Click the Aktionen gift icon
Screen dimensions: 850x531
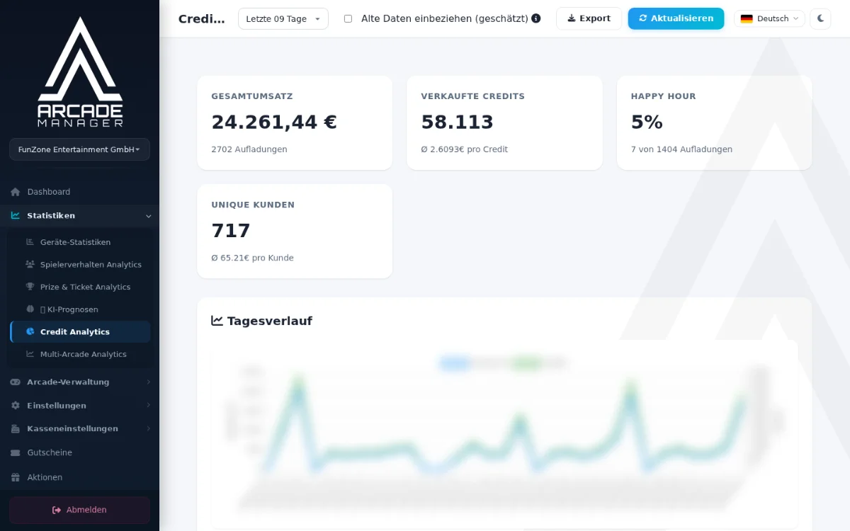(x=16, y=477)
